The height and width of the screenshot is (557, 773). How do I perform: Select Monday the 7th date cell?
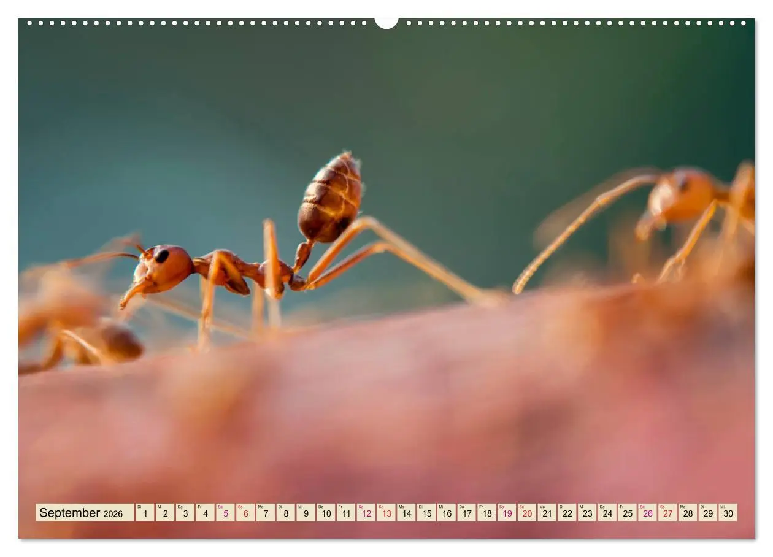(x=266, y=513)
